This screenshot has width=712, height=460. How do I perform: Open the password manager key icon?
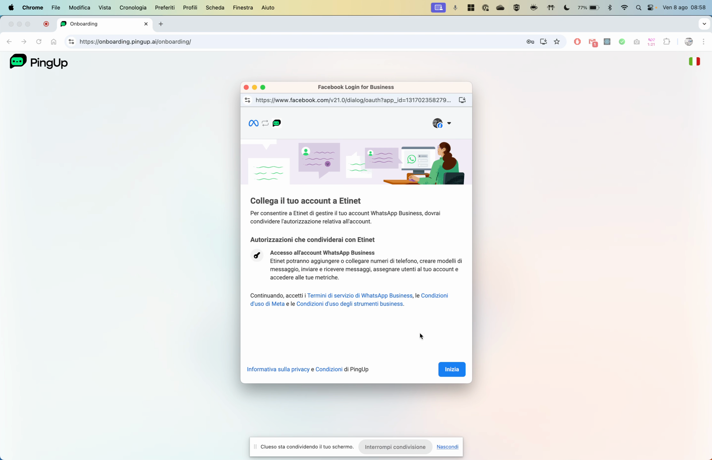(530, 42)
